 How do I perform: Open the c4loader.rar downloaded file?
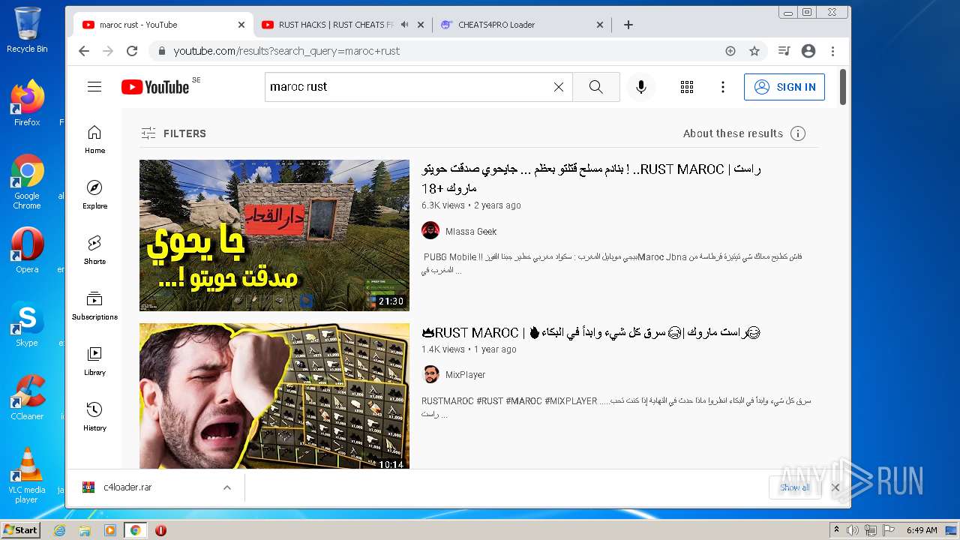(x=127, y=487)
